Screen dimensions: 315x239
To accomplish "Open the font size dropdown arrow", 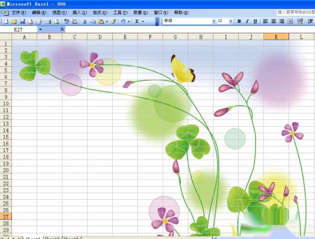I will [x=231, y=21].
